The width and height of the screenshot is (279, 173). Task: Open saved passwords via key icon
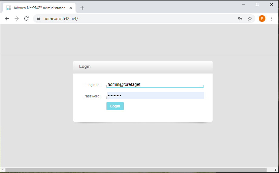tap(240, 18)
